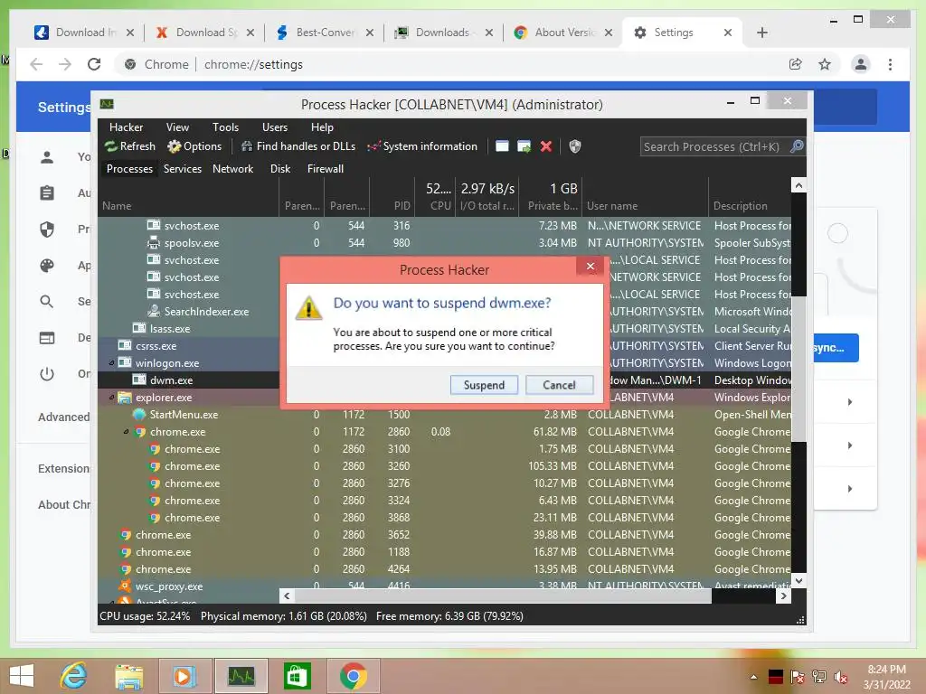Open the Windows Start button
This screenshot has height=694, width=926.
tap(22, 676)
